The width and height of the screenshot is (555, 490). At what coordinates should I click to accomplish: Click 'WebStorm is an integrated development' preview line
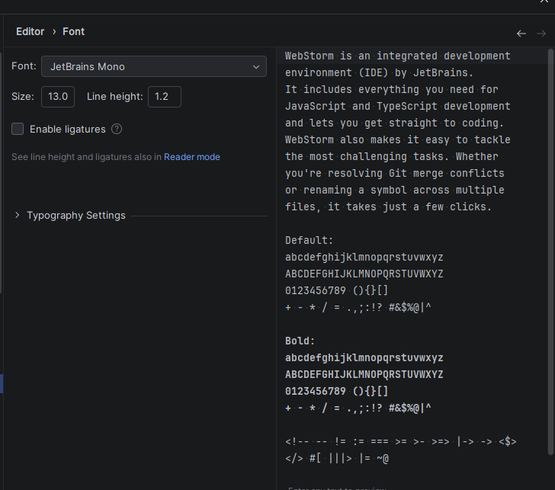click(397, 56)
